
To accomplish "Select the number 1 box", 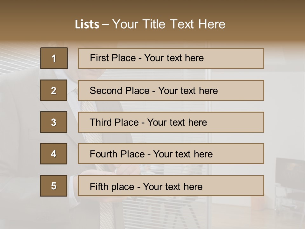I will coord(54,58).
